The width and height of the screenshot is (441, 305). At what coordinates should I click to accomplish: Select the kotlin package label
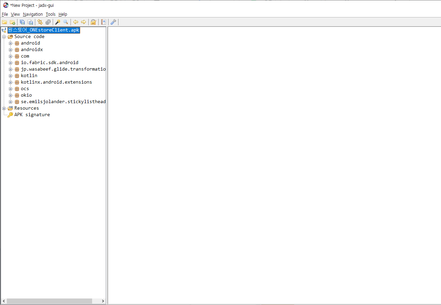(29, 76)
